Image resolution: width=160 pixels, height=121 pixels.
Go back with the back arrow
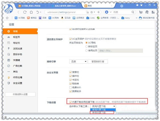(18, 12)
